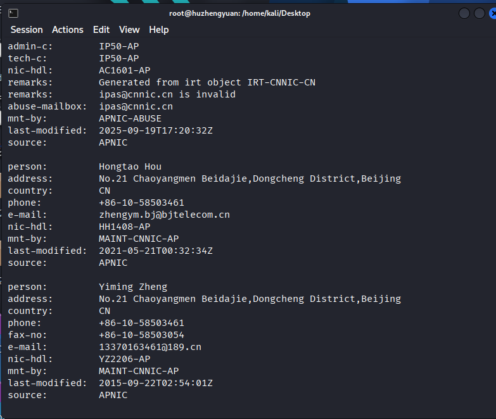Screen dimensions: 496x419
Task: Open the Help menu
Action: pos(159,30)
